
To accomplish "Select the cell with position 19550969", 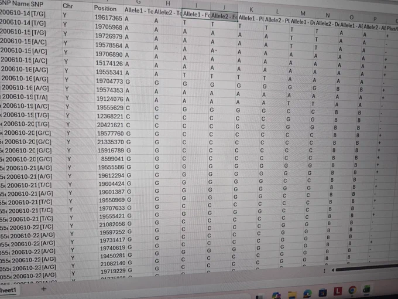I will (112, 200).
